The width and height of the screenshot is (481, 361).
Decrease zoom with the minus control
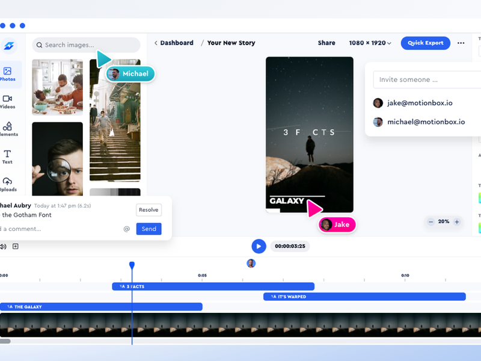(x=430, y=221)
